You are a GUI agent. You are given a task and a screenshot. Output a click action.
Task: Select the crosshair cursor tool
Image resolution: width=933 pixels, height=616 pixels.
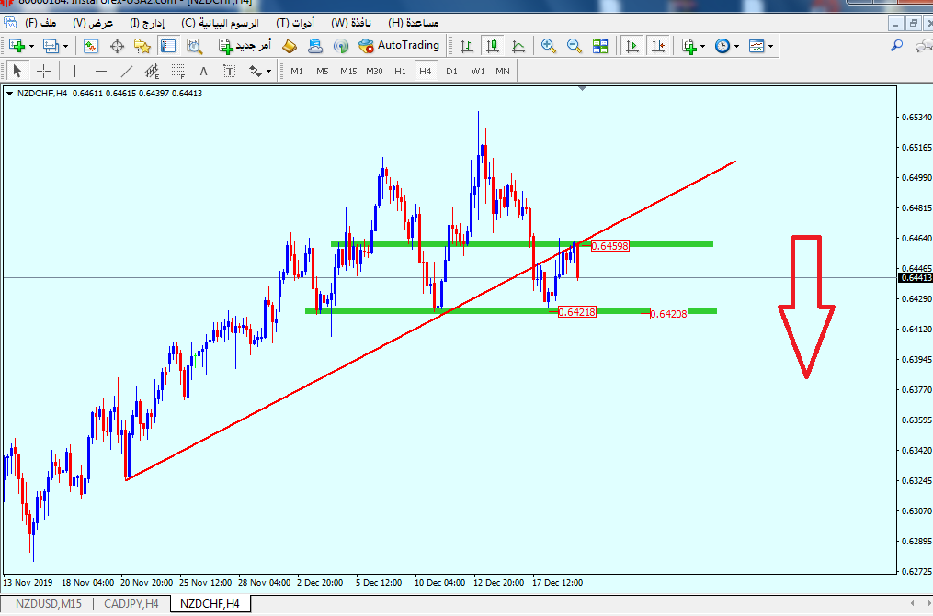coord(43,71)
